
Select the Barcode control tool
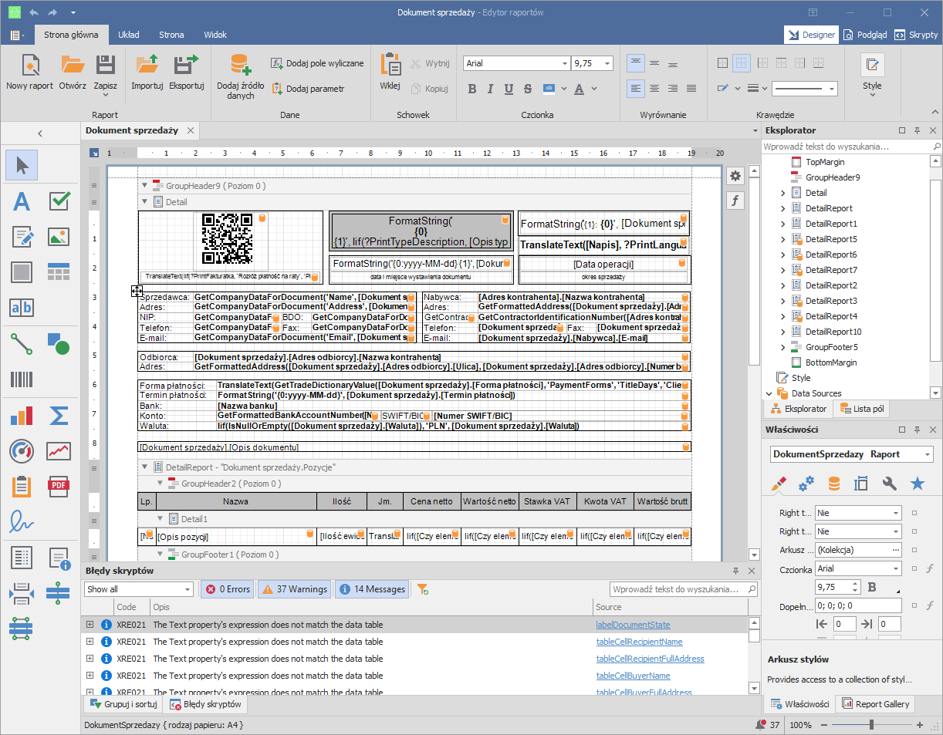[22, 379]
